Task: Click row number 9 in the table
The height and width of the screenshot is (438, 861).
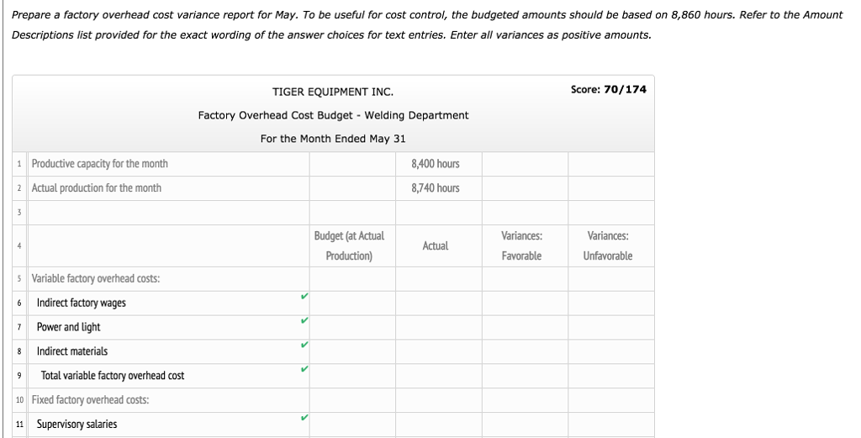Action: (x=19, y=376)
